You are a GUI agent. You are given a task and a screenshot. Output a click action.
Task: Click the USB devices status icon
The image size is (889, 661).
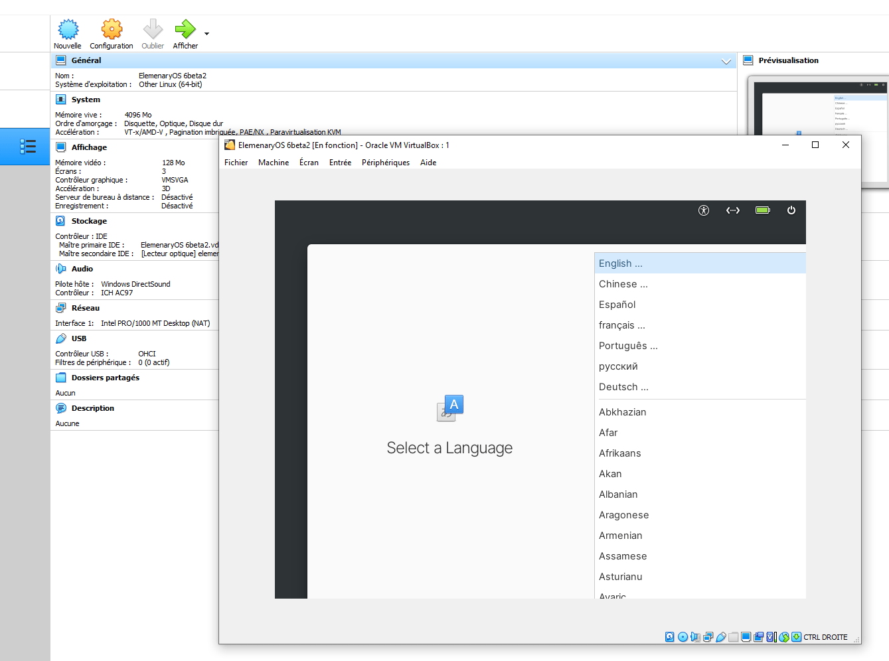pyautogui.click(x=720, y=637)
